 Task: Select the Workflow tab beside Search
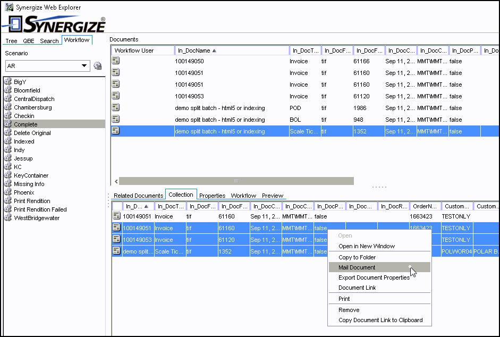pos(77,40)
